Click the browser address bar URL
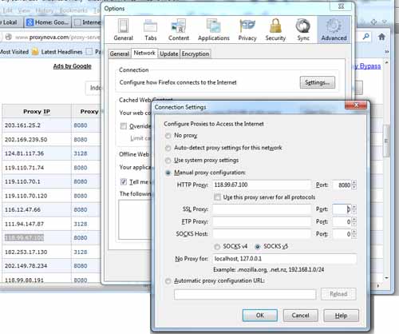399x334 pixels. [x=57, y=38]
